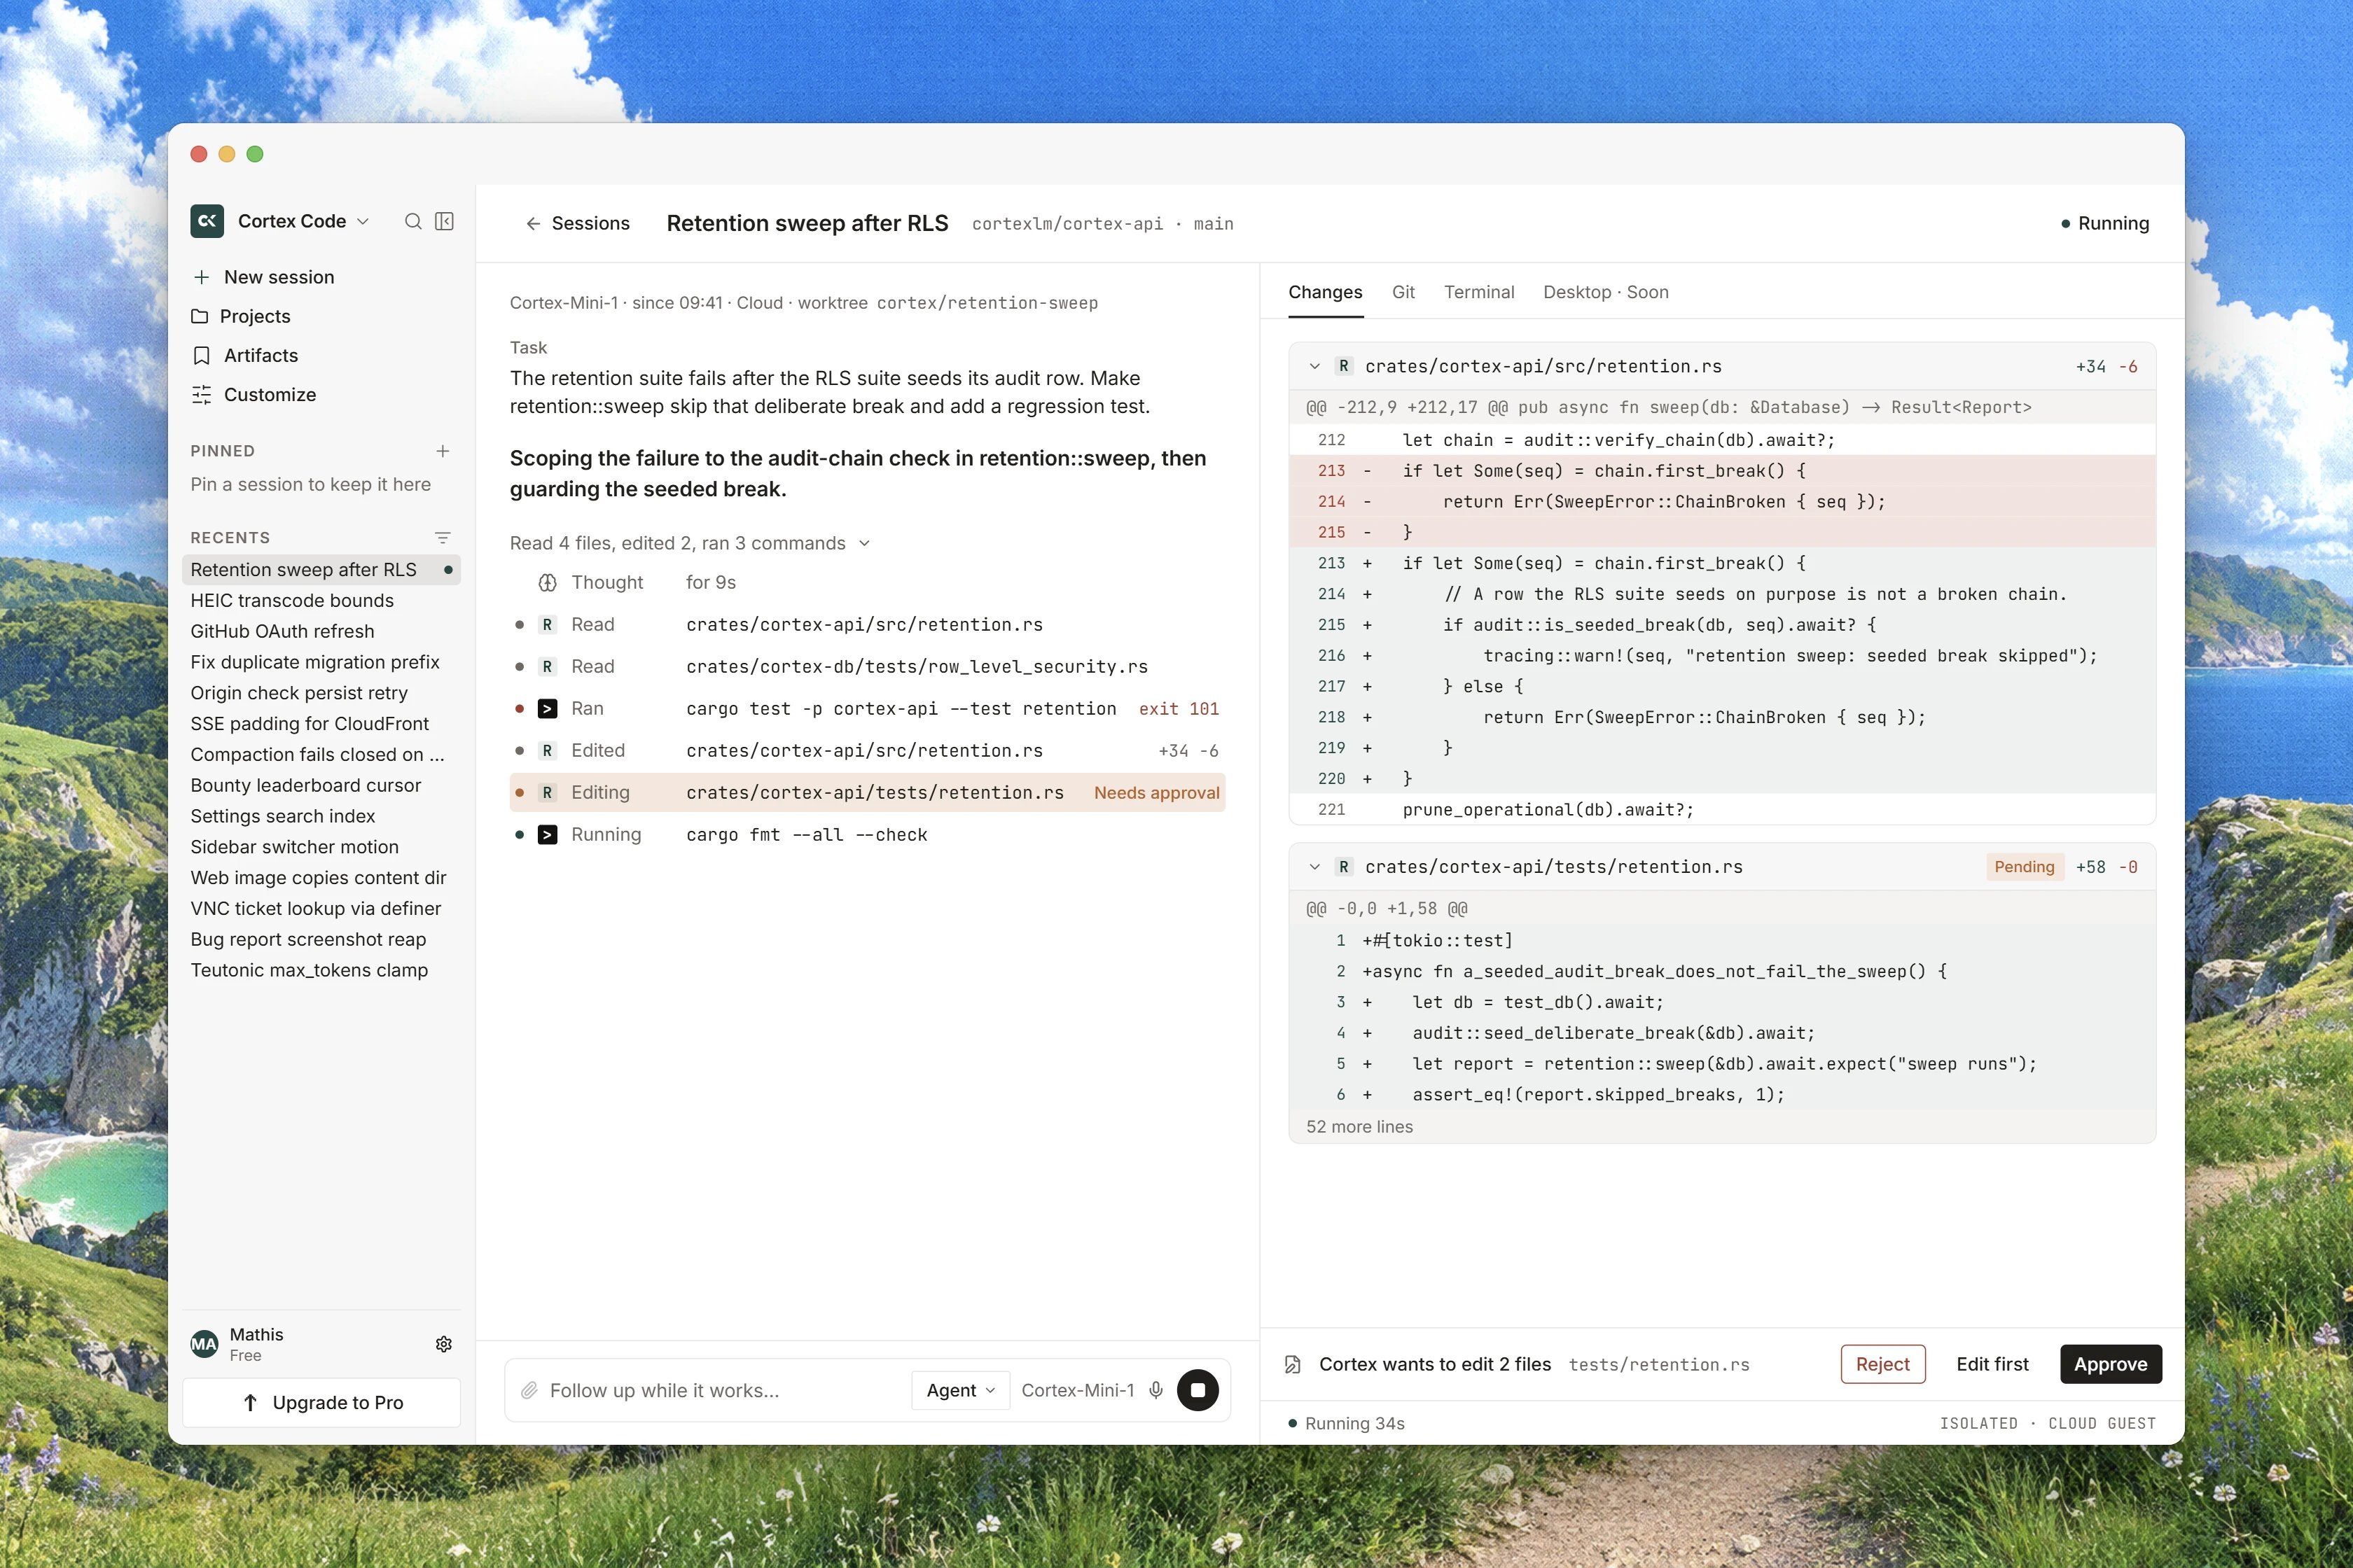Open Teutonic max_tokens clamp session
2353x1568 pixels.
click(x=320, y=970)
